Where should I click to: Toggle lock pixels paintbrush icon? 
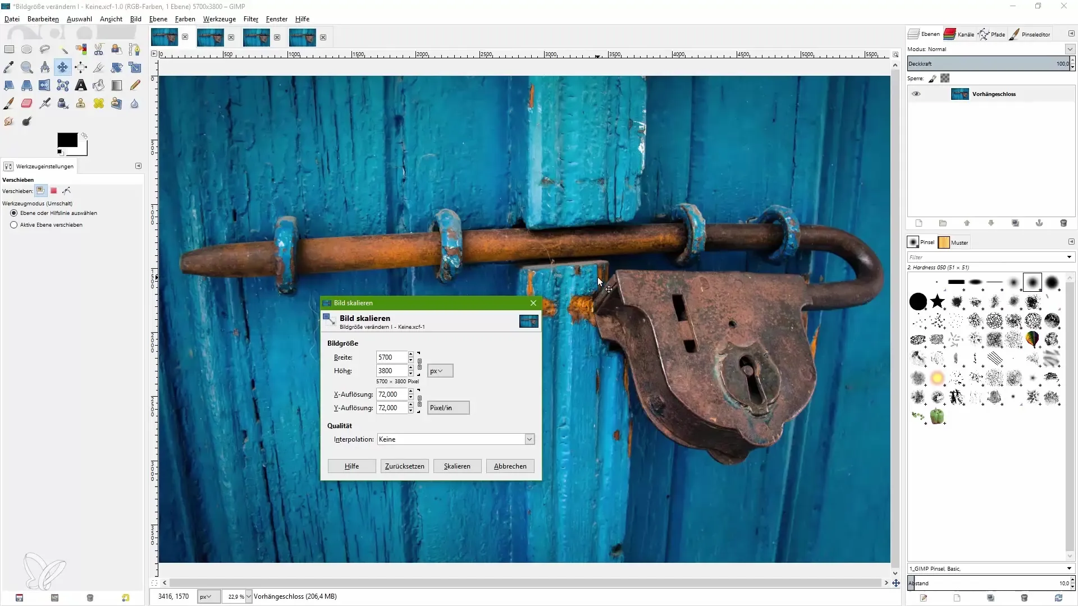coord(933,79)
